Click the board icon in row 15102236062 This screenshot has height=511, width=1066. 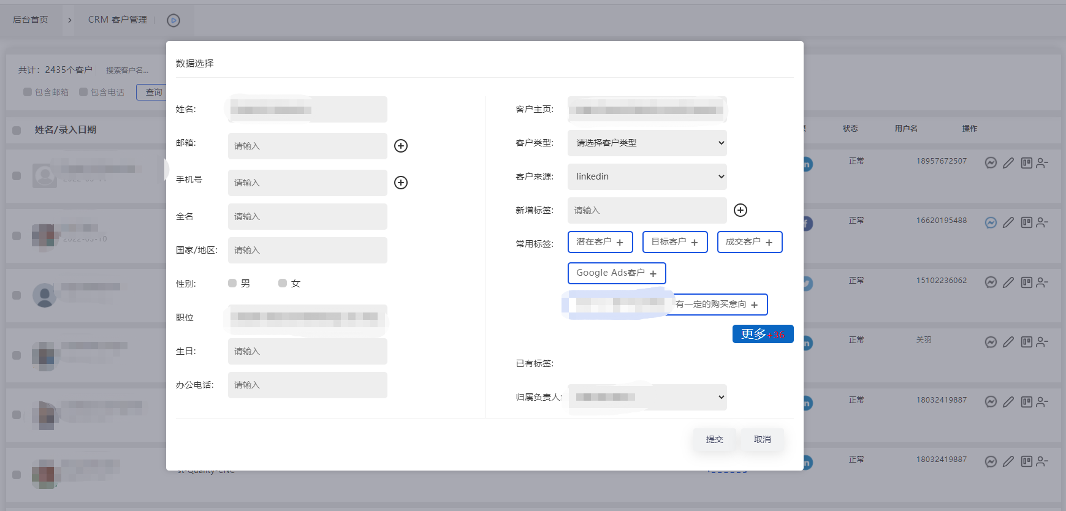click(x=1026, y=282)
